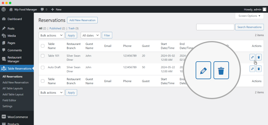Open the WordPress logo menu
The width and height of the screenshot is (268, 125).
pos(3,10)
